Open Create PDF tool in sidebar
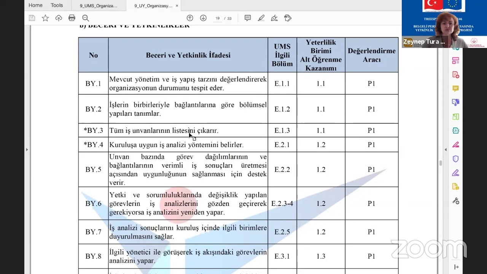 click(x=455, y=75)
